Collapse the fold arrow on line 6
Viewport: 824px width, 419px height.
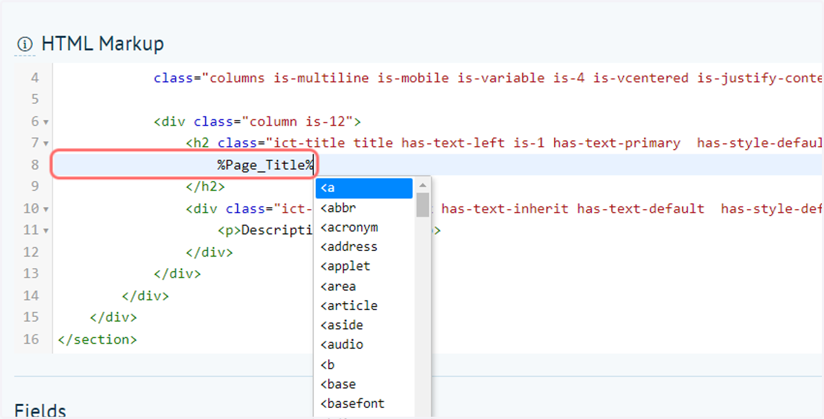46,122
